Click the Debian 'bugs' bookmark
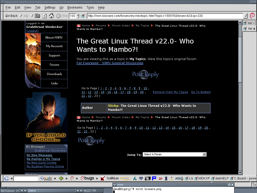Viewport: 257px width, 193px height. pyautogui.click(x=87, y=178)
